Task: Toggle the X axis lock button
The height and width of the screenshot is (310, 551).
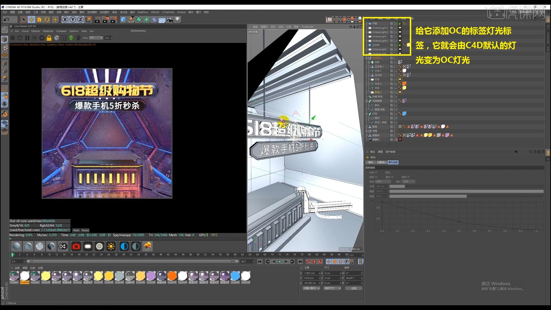Action: (65, 20)
